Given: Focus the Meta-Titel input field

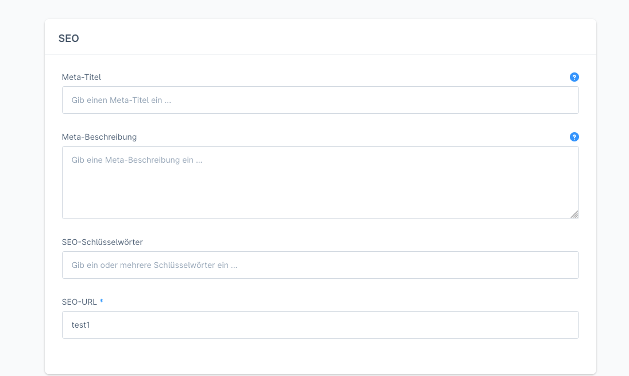Looking at the screenshot, I should [320, 99].
